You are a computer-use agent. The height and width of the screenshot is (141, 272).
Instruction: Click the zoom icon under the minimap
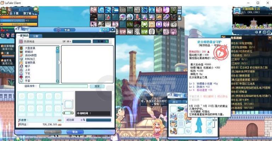click(265, 32)
